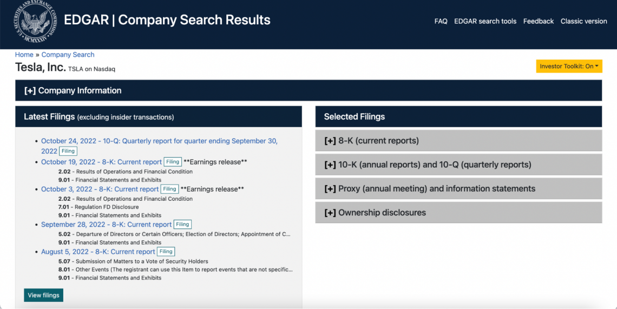The height and width of the screenshot is (309, 617).
Task: Click Filing badge for August 5 8-K
Action: (166, 252)
